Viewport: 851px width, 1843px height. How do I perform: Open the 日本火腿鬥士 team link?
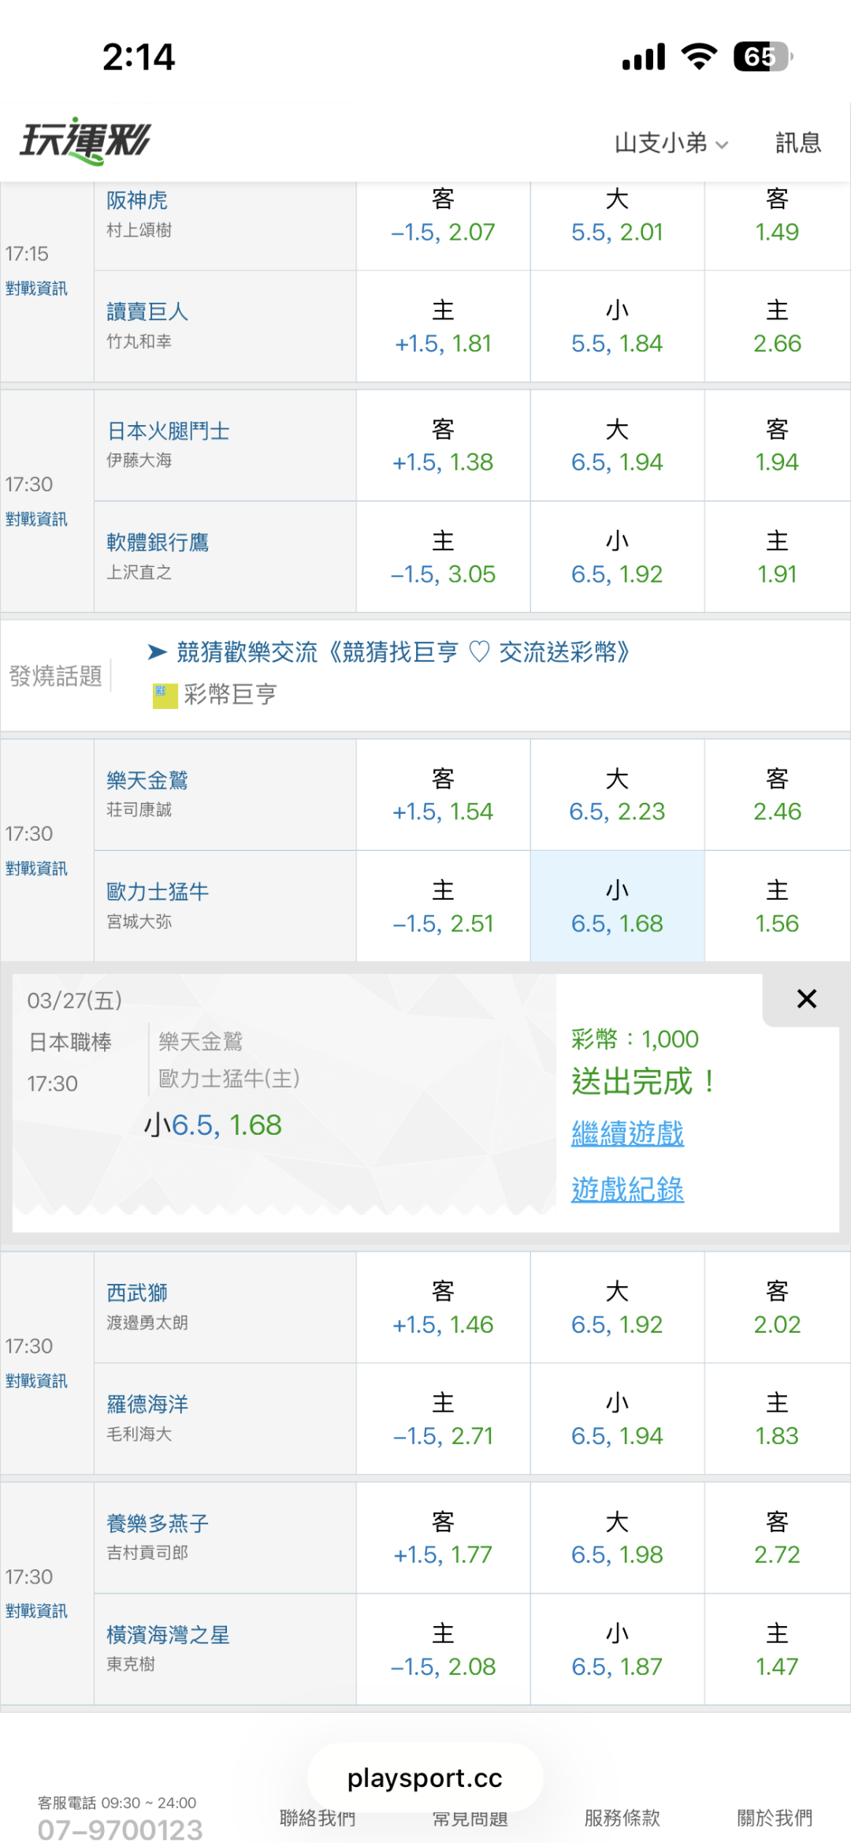click(169, 431)
